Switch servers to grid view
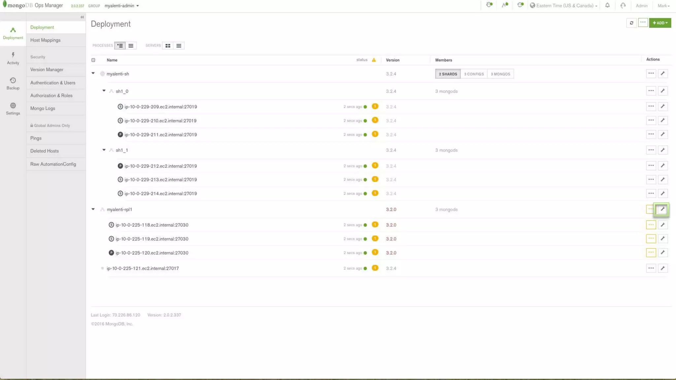 click(168, 46)
